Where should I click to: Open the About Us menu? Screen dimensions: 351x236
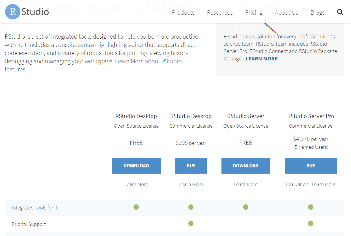[287, 12]
